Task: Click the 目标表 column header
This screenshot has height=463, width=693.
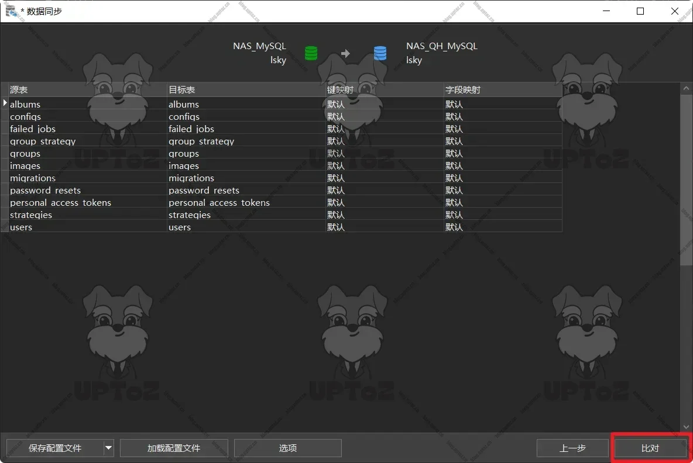Action: (x=246, y=89)
